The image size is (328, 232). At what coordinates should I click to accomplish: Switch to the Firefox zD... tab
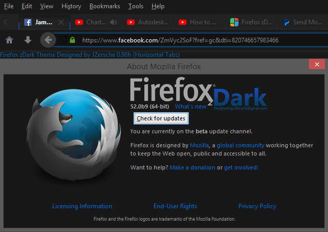point(251,22)
